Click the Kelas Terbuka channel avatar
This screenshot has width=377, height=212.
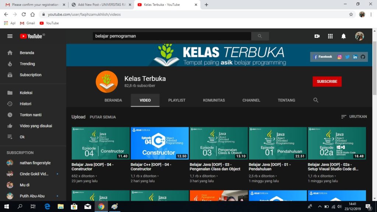[107, 82]
